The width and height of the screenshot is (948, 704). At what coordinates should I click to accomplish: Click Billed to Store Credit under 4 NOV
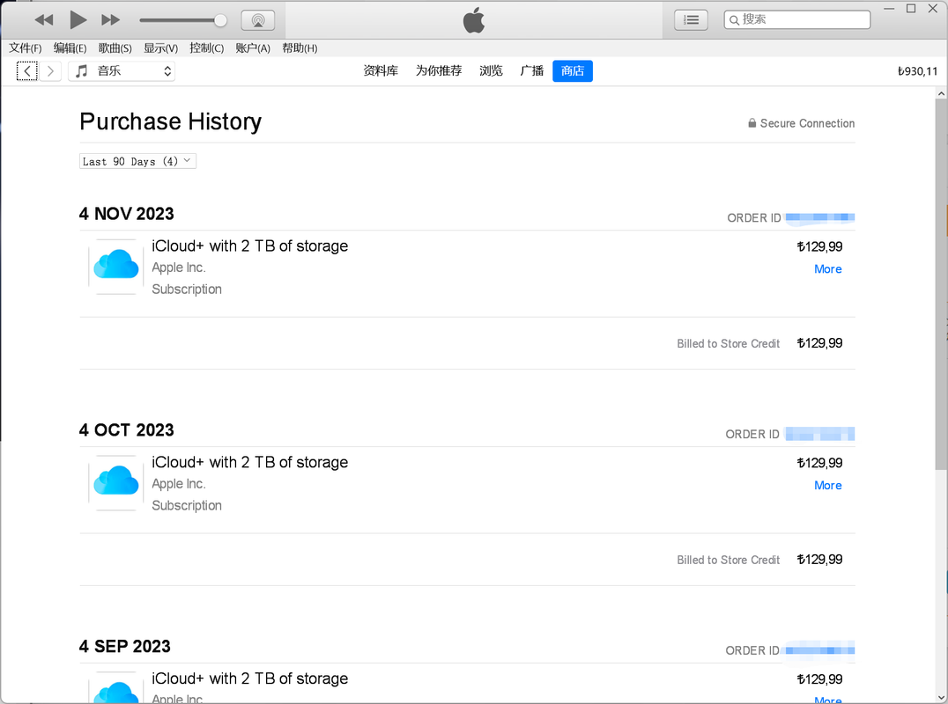click(x=728, y=343)
